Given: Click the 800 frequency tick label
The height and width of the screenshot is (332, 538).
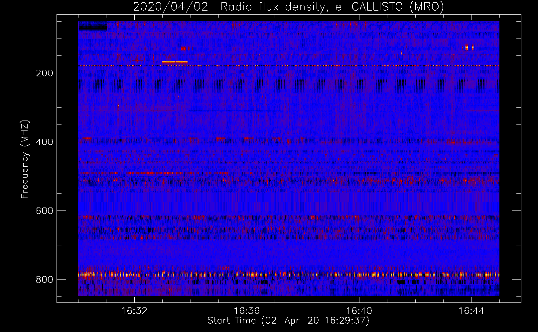Looking at the screenshot, I should [44, 280].
